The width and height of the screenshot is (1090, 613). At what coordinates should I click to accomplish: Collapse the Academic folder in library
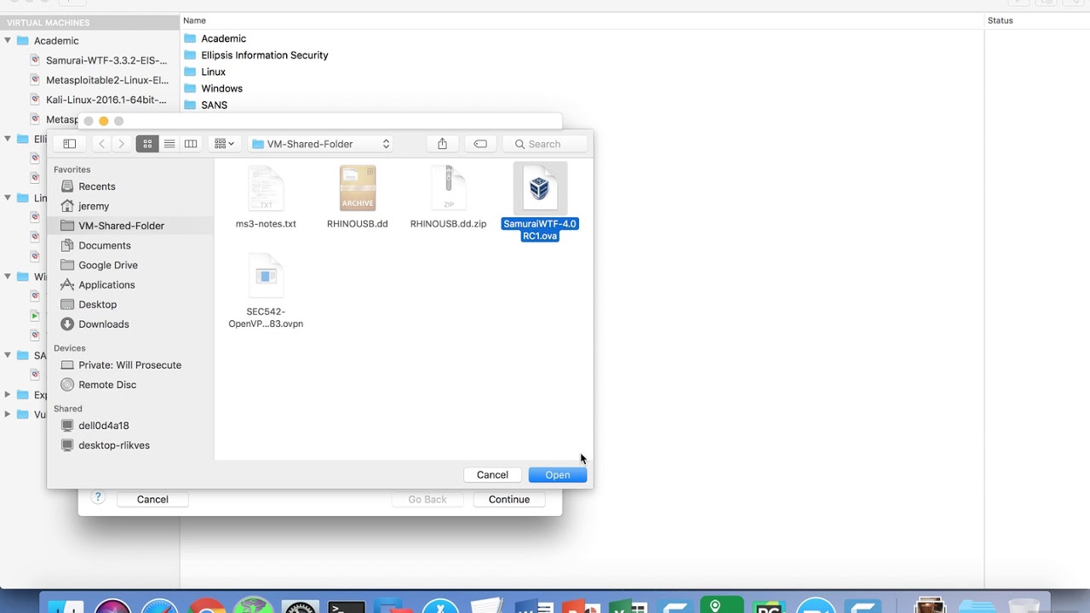tap(8, 40)
